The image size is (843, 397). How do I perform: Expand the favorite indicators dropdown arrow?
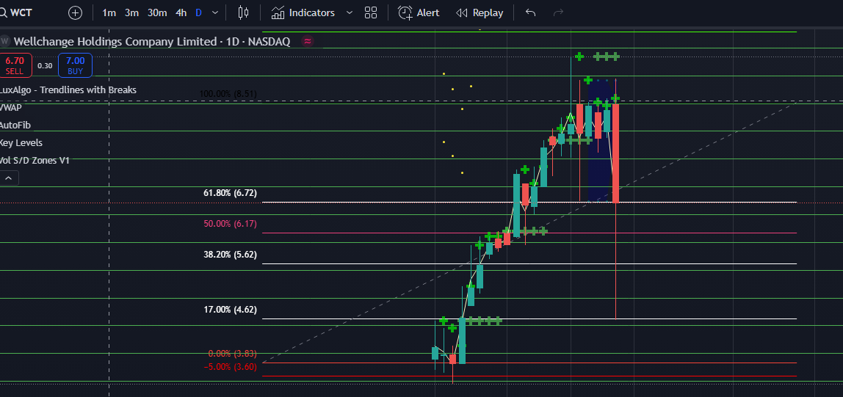pos(350,13)
